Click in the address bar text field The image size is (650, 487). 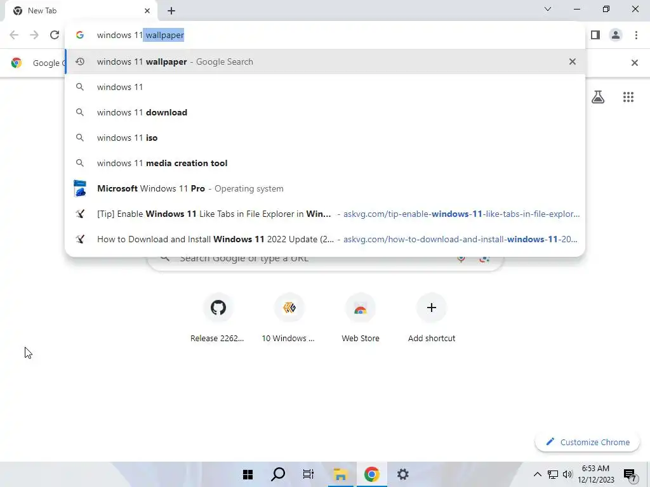[x=331, y=36]
